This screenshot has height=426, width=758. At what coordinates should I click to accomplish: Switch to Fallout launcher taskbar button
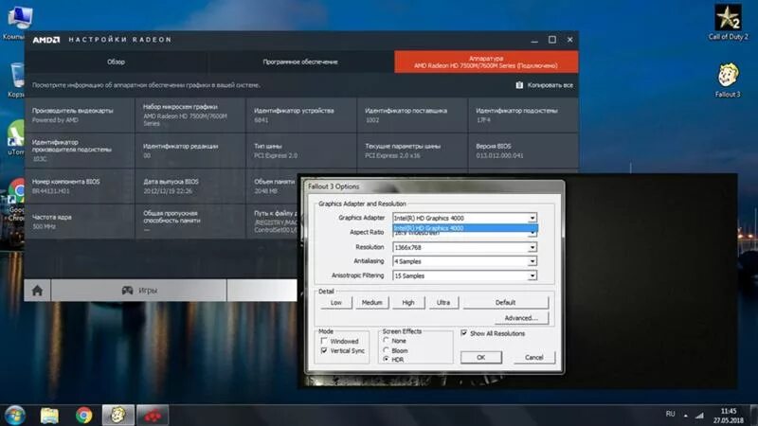[117, 416]
